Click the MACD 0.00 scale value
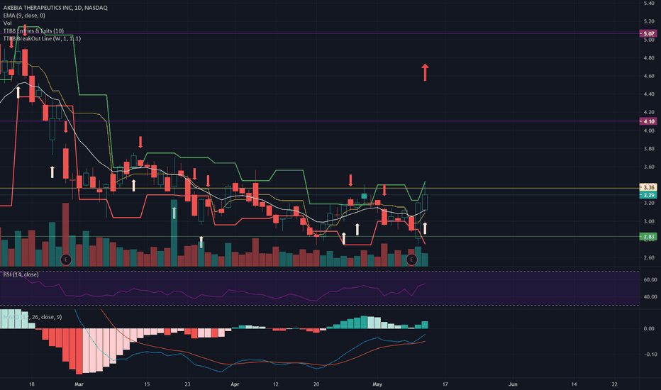661x390 pixels. point(649,328)
